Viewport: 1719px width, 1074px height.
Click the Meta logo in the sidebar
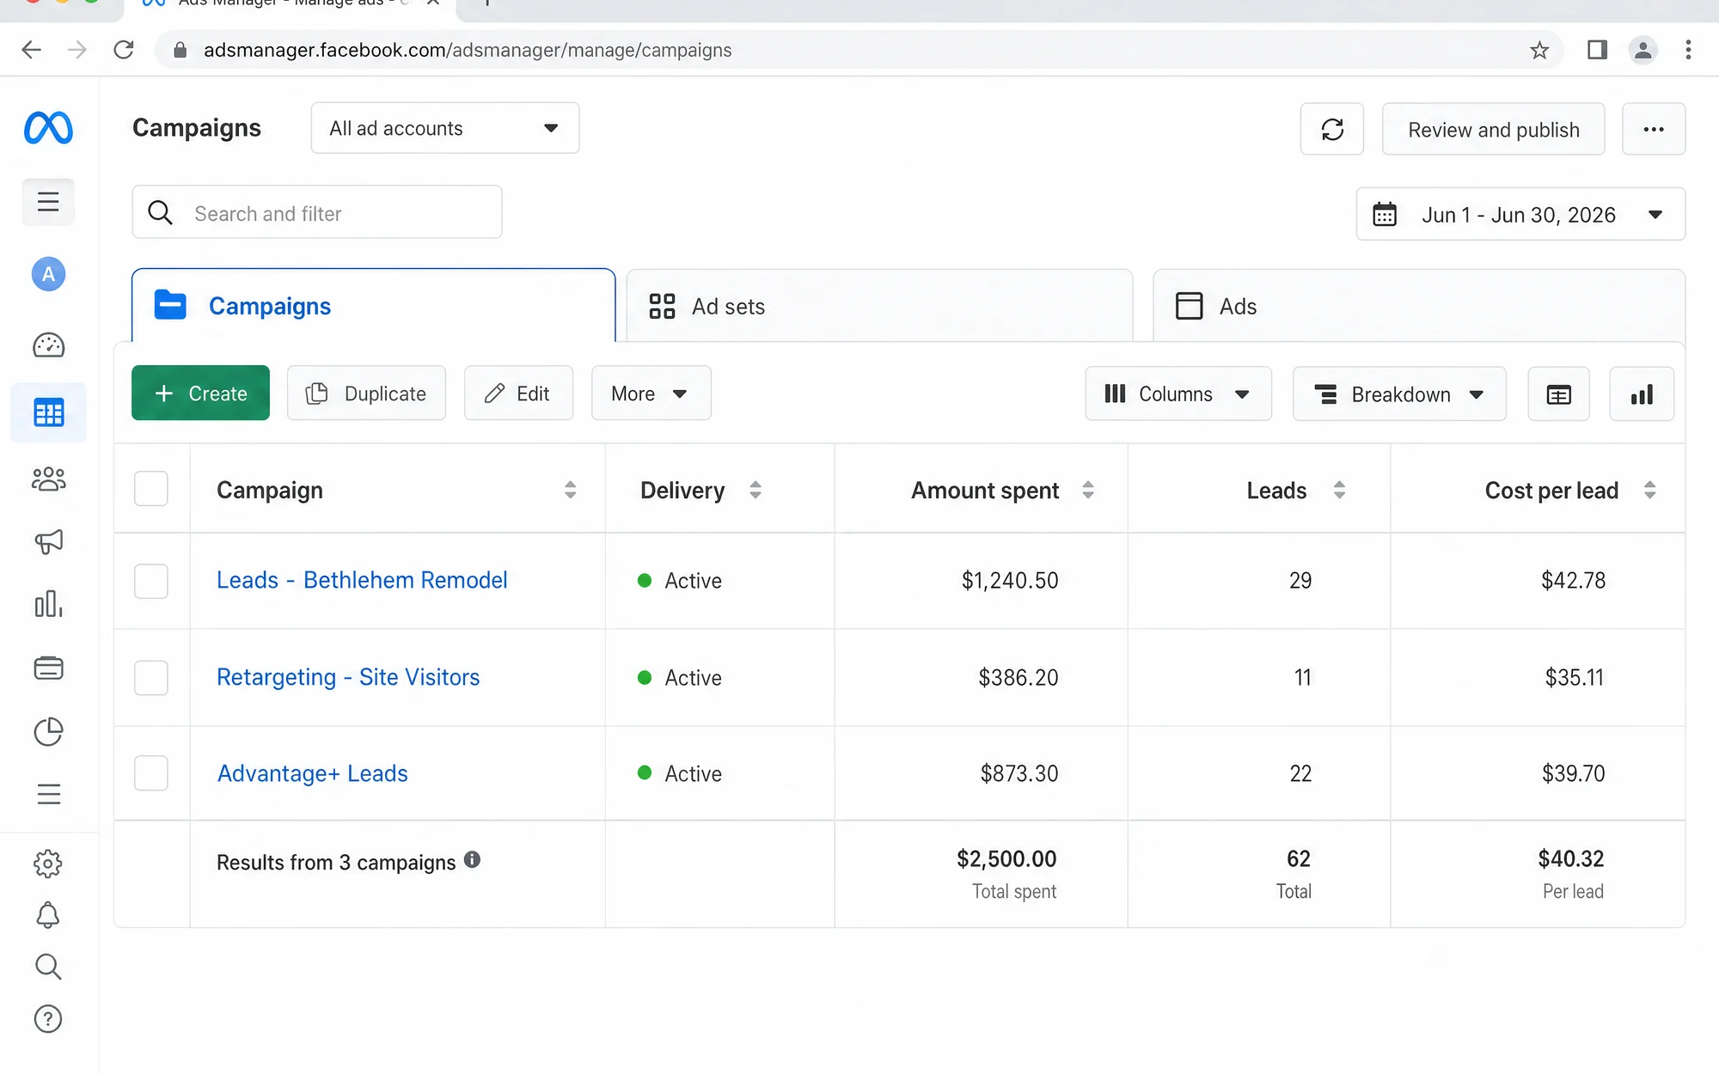[48, 128]
